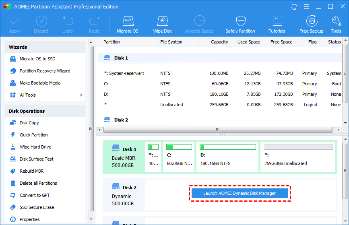Select the Disk 2 row in partition list

220,120
